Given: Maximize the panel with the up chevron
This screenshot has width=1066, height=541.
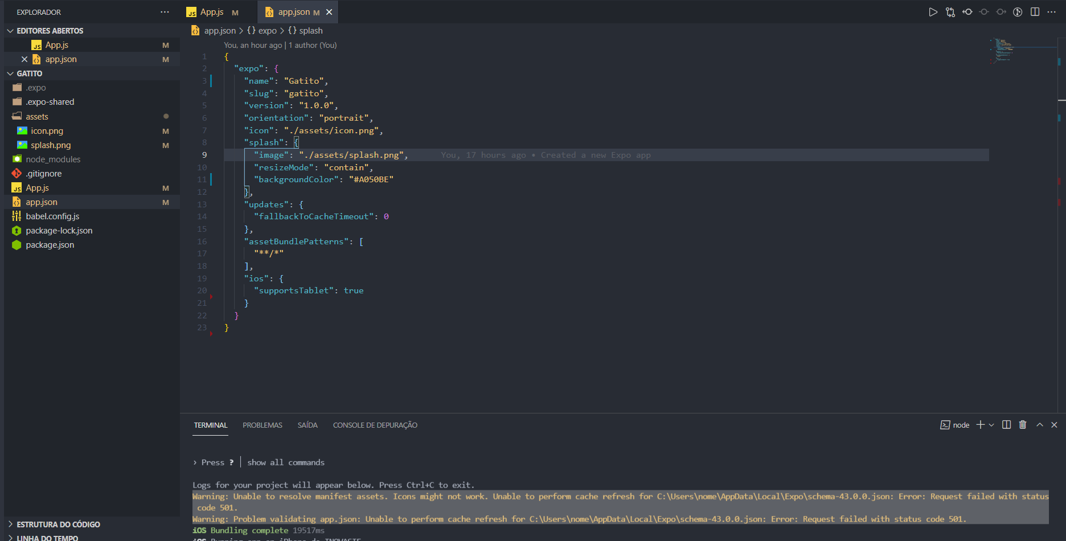Looking at the screenshot, I should [1040, 425].
